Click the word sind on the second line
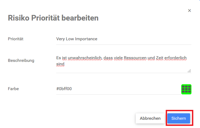Screen dimensions: 200x128 pos(61,64)
